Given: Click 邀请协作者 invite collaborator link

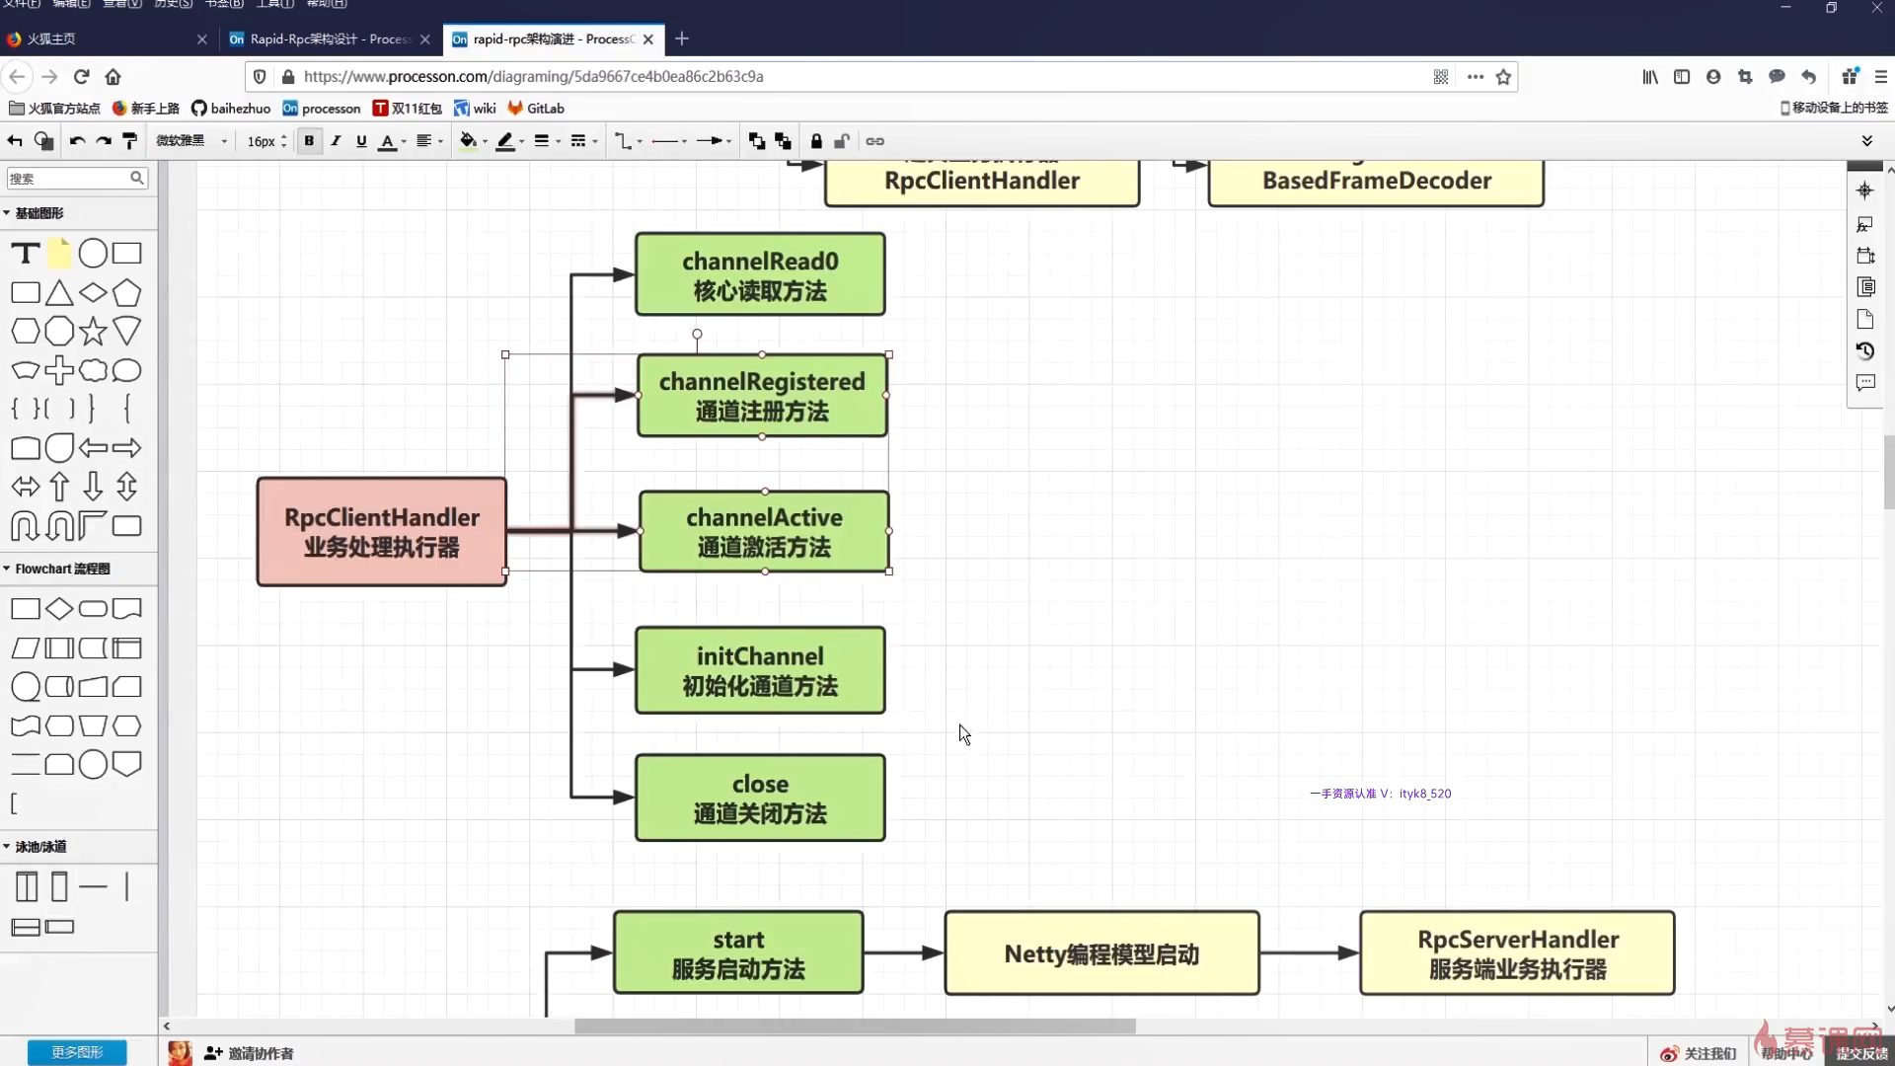Looking at the screenshot, I should (x=250, y=1053).
